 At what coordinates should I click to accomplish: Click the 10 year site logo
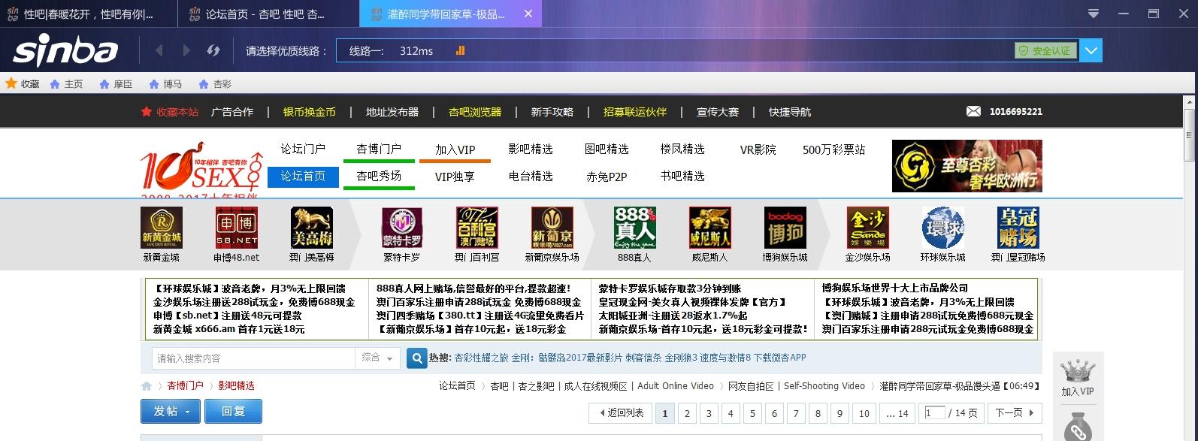(201, 169)
